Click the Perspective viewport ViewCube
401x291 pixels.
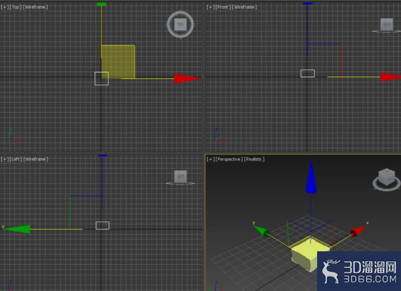point(386,179)
